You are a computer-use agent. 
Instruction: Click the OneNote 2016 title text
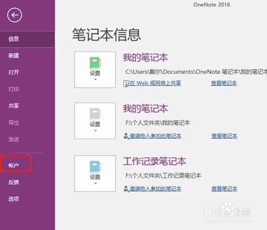click(x=212, y=5)
